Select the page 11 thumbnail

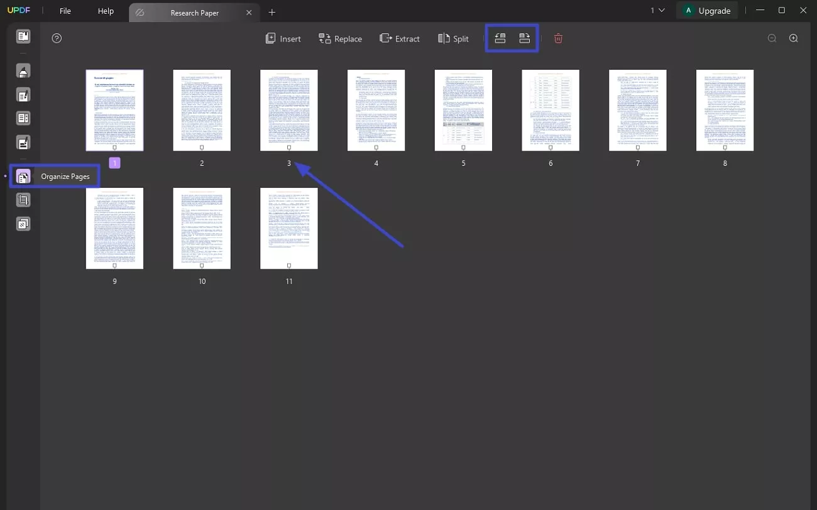[289, 229]
